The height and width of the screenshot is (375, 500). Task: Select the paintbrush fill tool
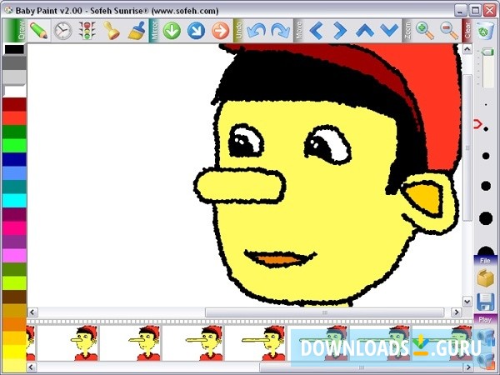point(137,31)
